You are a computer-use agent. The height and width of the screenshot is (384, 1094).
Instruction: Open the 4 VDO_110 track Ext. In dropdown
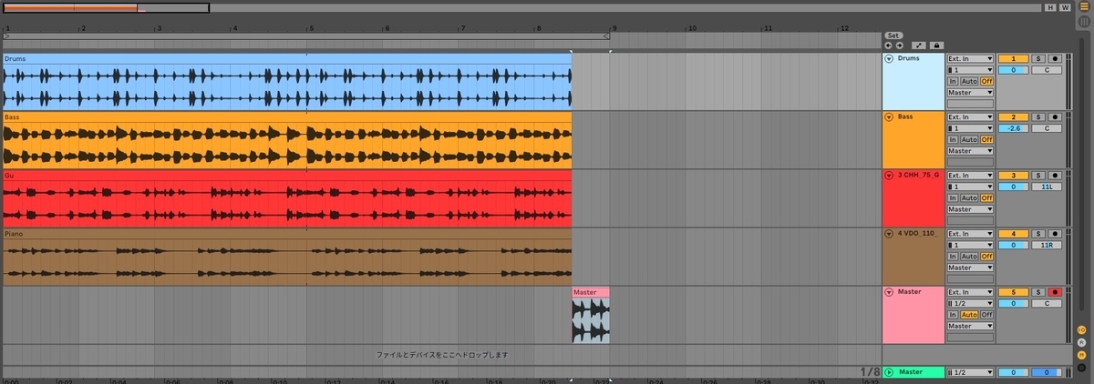point(969,234)
